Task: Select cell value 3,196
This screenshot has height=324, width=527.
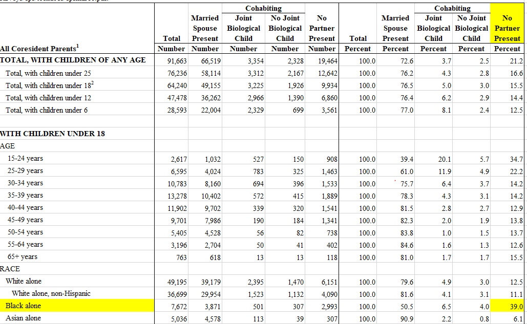Action: 178,245
